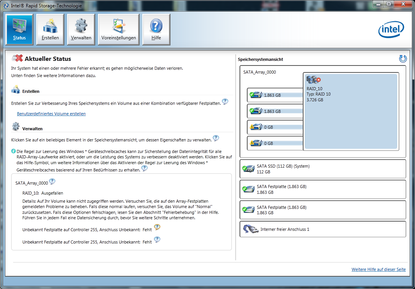Open Weitere Hilfe auf dieser Seite
The width and height of the screenshot is (415, 289).
[378, 269]
